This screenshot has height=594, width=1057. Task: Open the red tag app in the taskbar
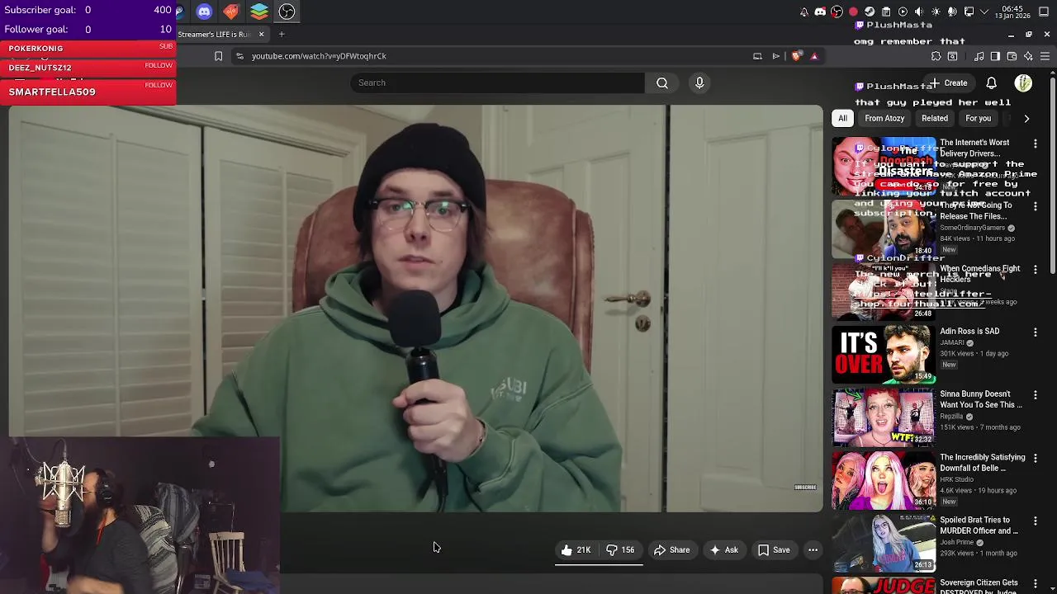click(231, 12)
